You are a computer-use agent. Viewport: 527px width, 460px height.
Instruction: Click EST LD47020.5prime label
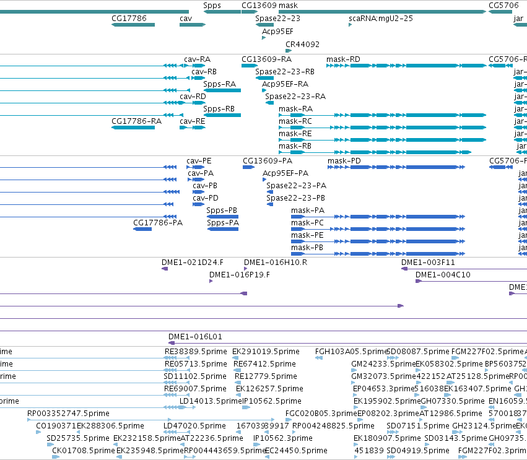point(194,426)
